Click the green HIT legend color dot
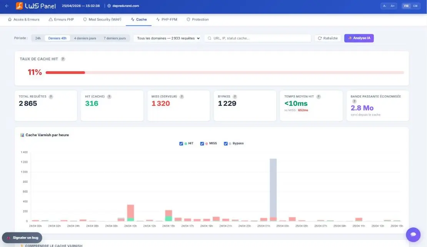427x247 pixels. coord(186,144)
